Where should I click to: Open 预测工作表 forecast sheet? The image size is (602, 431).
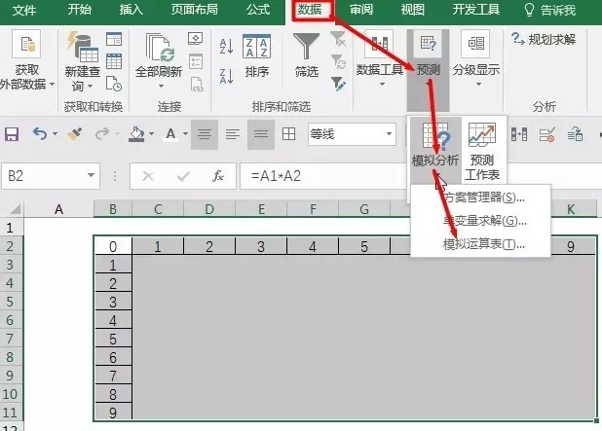click(482, 149)
